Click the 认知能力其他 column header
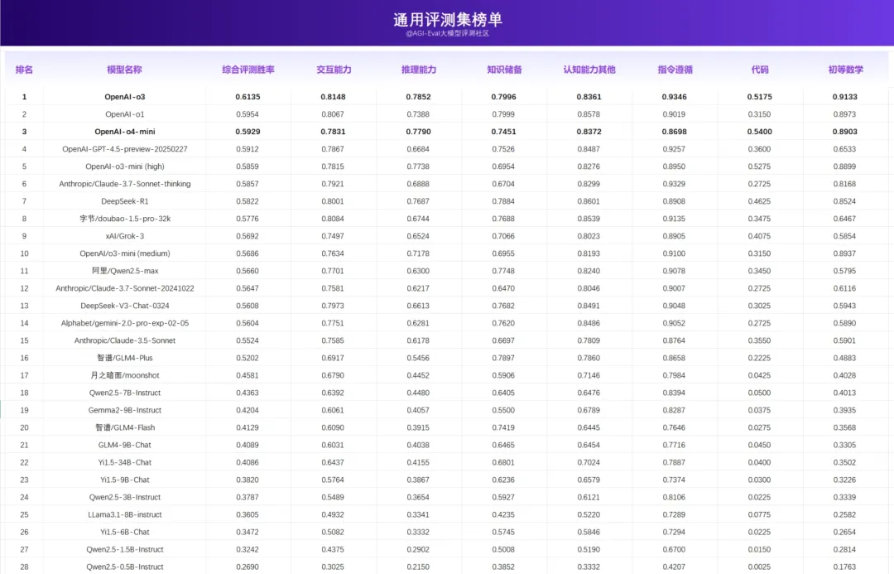Viewport: 894px width, 574px height. click(589, 70)
